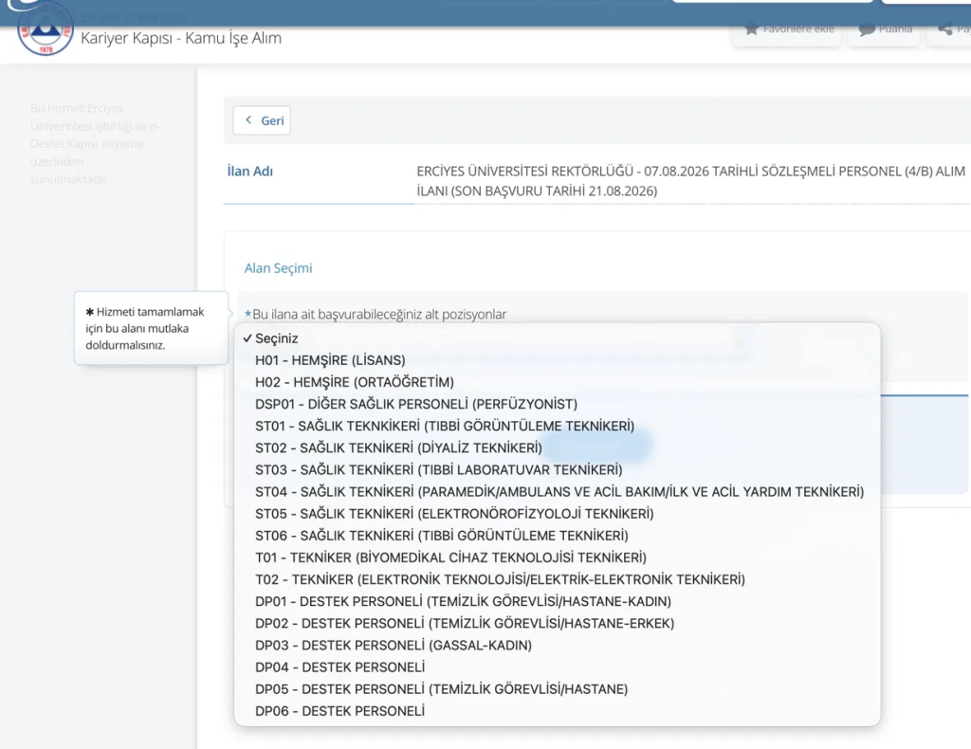The height and width of the screenshot is (749, 971).
Task: Click the required-field tooltip Hizmeti tamamlamak
Action: pos(151,328)
